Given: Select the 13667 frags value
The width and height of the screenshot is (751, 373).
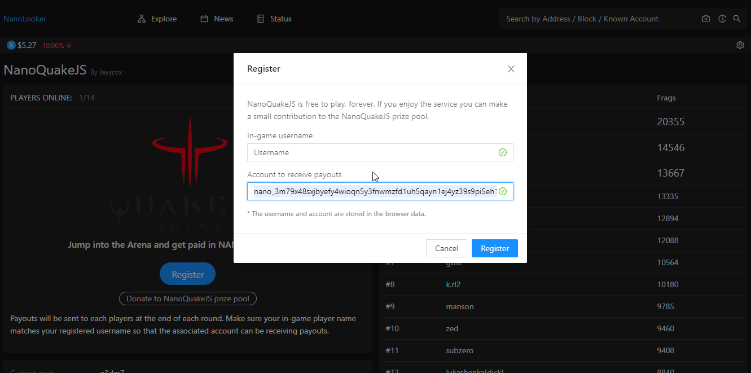Looking at the screenshot, I should (x=671, y=173).
